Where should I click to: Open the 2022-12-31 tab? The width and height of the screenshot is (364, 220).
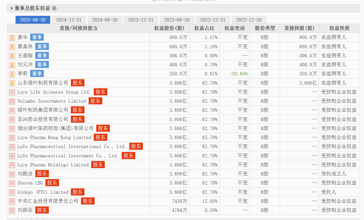coord(213,20)
